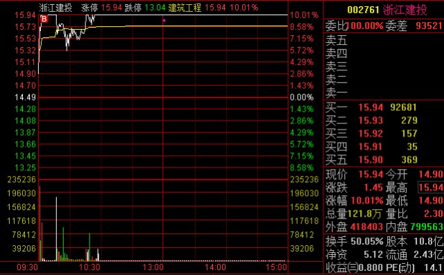This screenshot has width=444, height=275.
Task: Click the red B marker on the chart
Action: pyautogui.click(x=44, y=19)
